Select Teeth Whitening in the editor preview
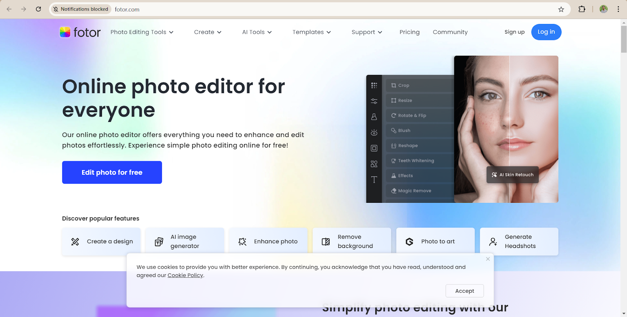 pos(420,161)
